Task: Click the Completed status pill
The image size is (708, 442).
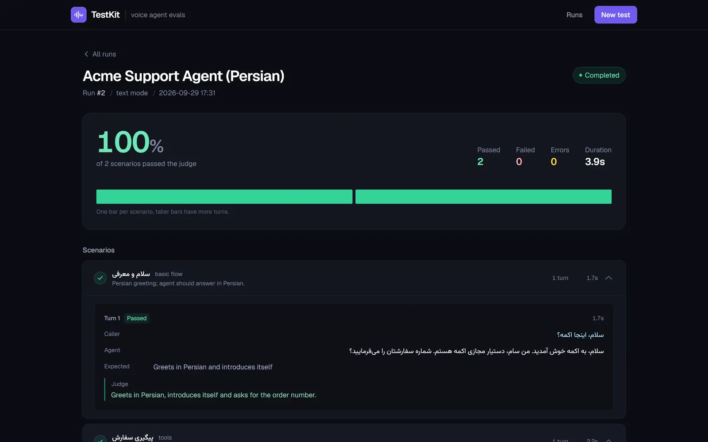Action: pos(599,75)
